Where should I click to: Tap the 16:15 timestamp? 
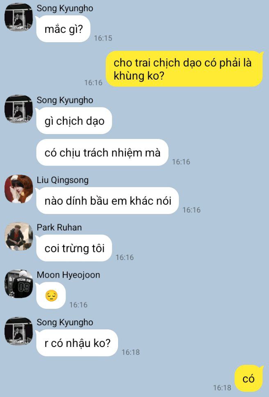(103, 38)
